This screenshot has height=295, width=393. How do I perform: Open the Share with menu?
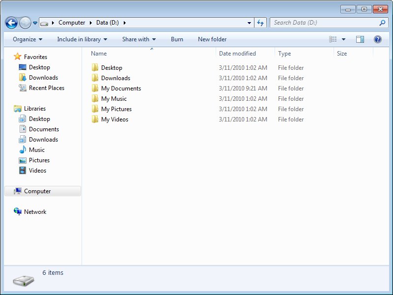139,39
